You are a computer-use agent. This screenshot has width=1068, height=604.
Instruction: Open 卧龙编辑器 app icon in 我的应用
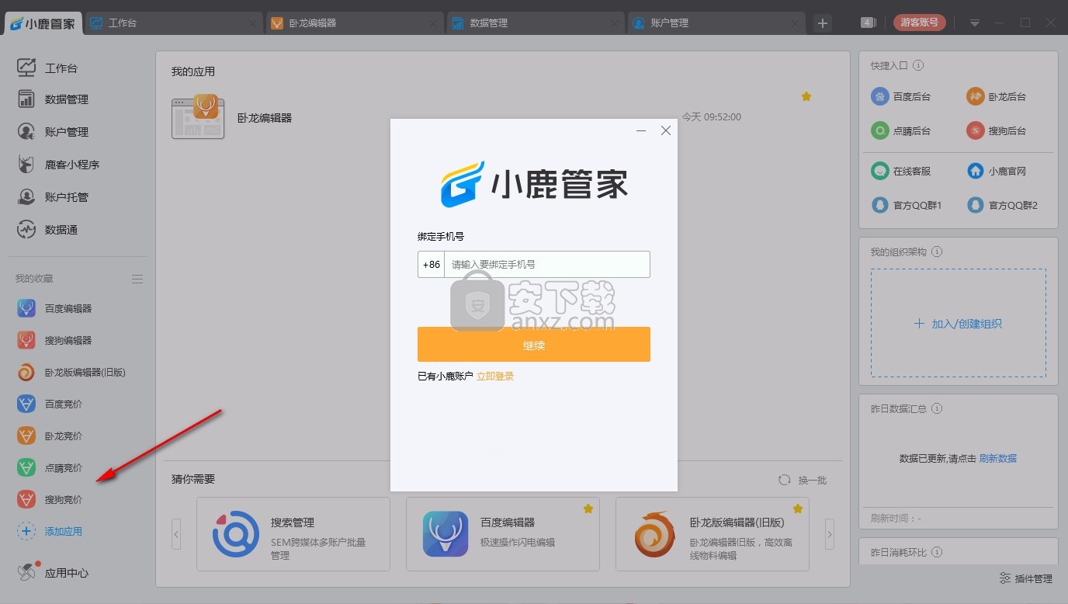point(198,117)
